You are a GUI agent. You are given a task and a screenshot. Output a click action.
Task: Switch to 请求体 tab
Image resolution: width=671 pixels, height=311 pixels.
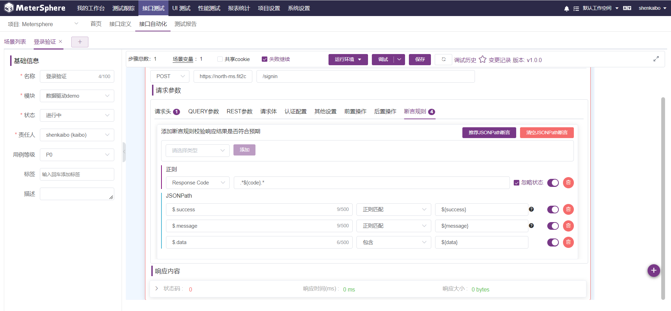[x=268, y=112]
